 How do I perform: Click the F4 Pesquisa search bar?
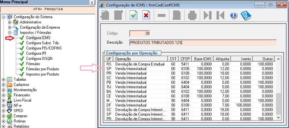(48, 9)
